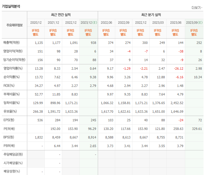This screenshot has width=205, height=175.
Task: Click the 2,452.52 quick ratio value
Action: [177, 103]
